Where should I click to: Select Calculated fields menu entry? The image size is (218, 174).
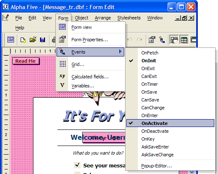pyautogui.click(x=90, y=77)
